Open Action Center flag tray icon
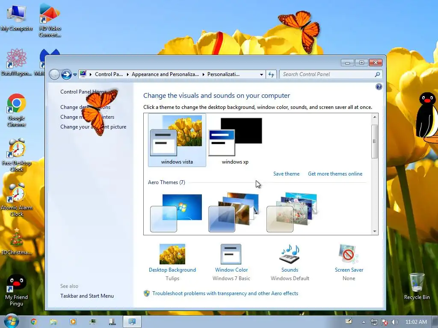438x328 pixels. pyautogui.click(x=385, y=322)
